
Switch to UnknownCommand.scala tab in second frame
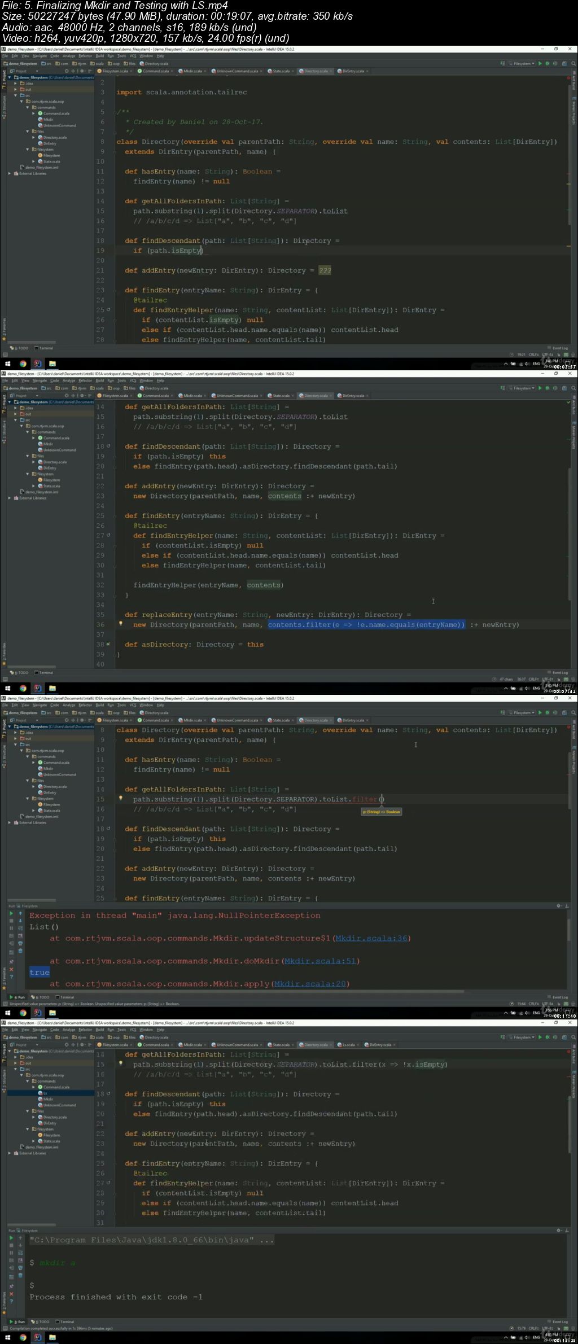coord(236,396)
